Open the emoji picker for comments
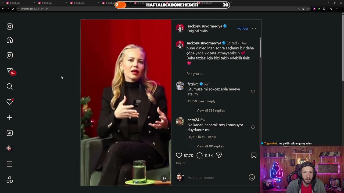This screenshot has width=344, height=193. click(x=252, y=177)
